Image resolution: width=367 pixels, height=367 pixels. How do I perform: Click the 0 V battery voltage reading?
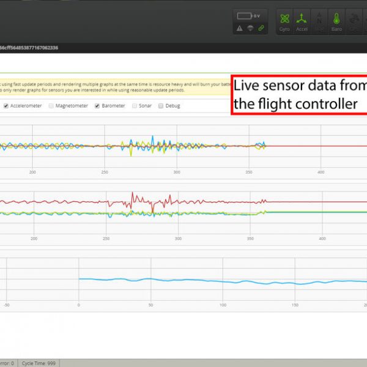point(257,16)
